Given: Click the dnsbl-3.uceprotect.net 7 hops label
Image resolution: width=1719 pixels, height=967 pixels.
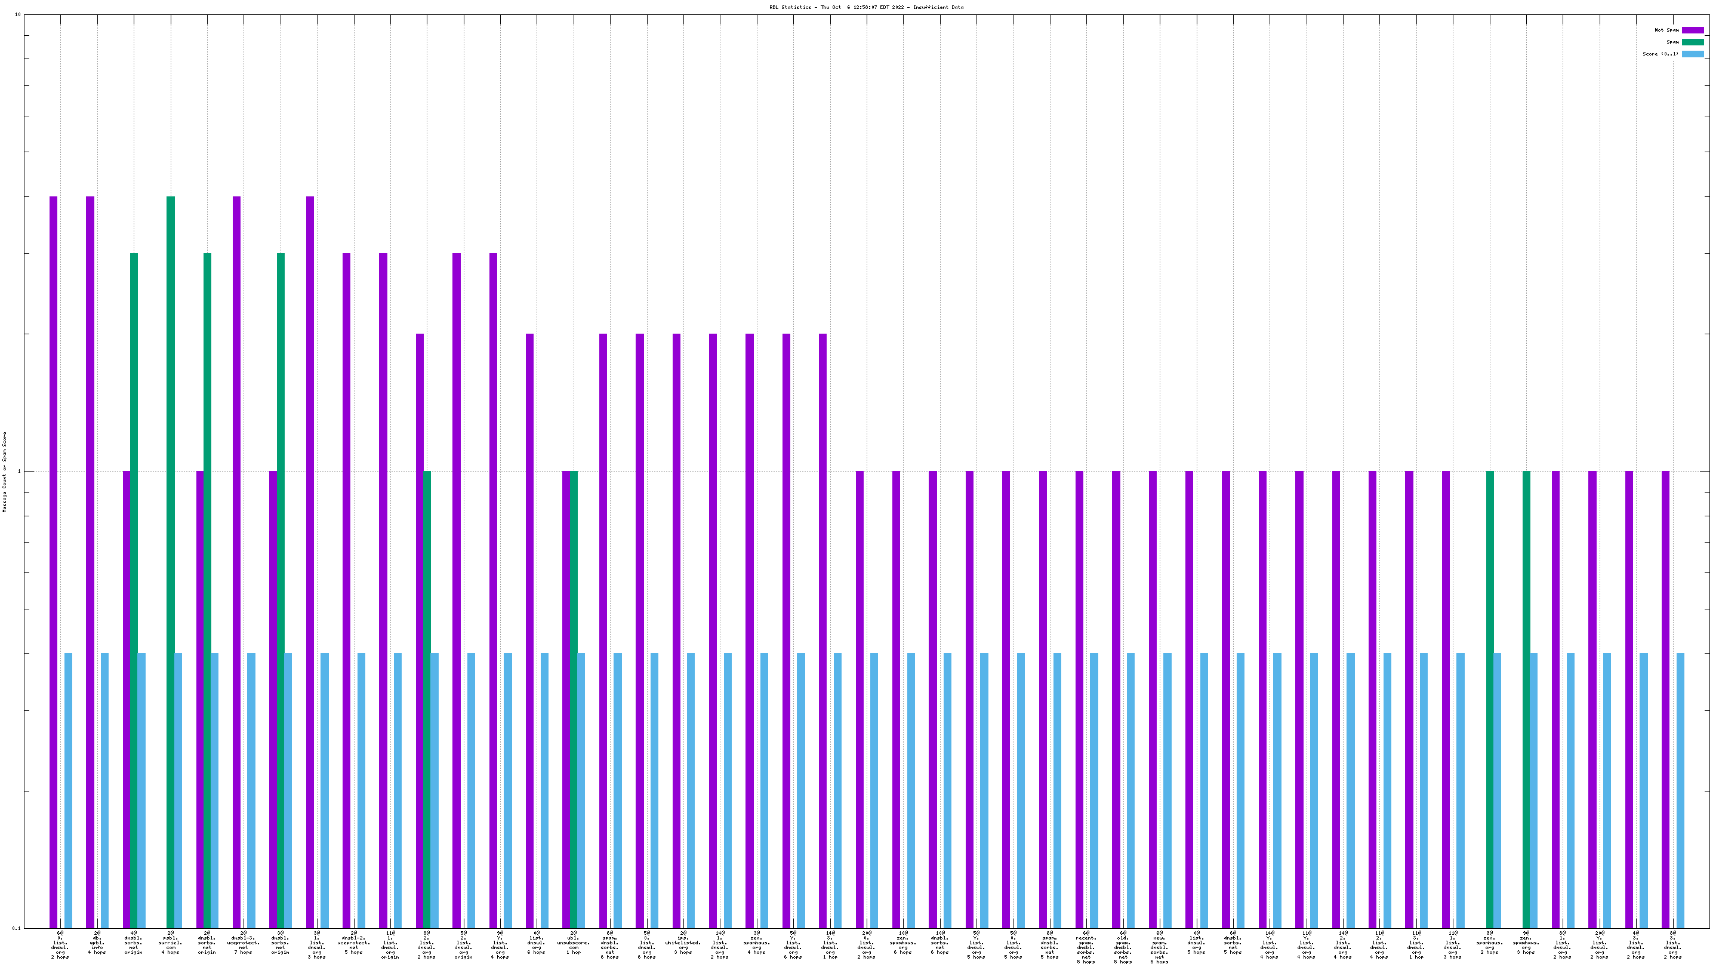Looking at the screenshot, I should 244,943.
